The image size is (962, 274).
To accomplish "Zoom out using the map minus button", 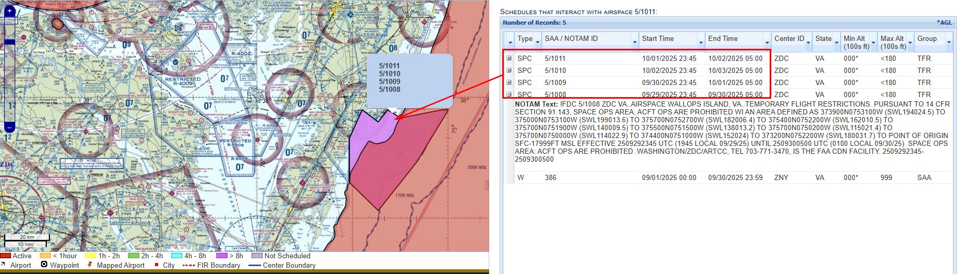I will tap(9, 127).
